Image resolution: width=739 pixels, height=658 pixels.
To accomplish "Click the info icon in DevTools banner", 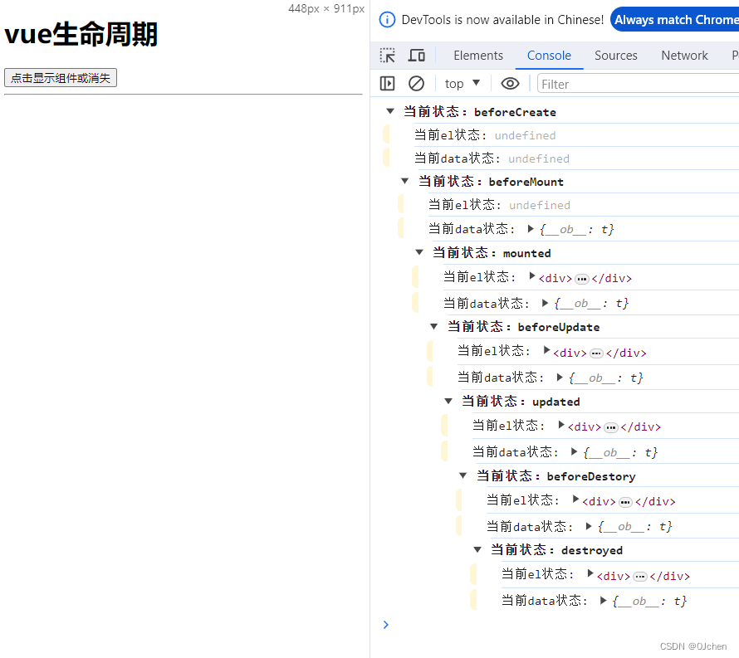I will [387, 20].
